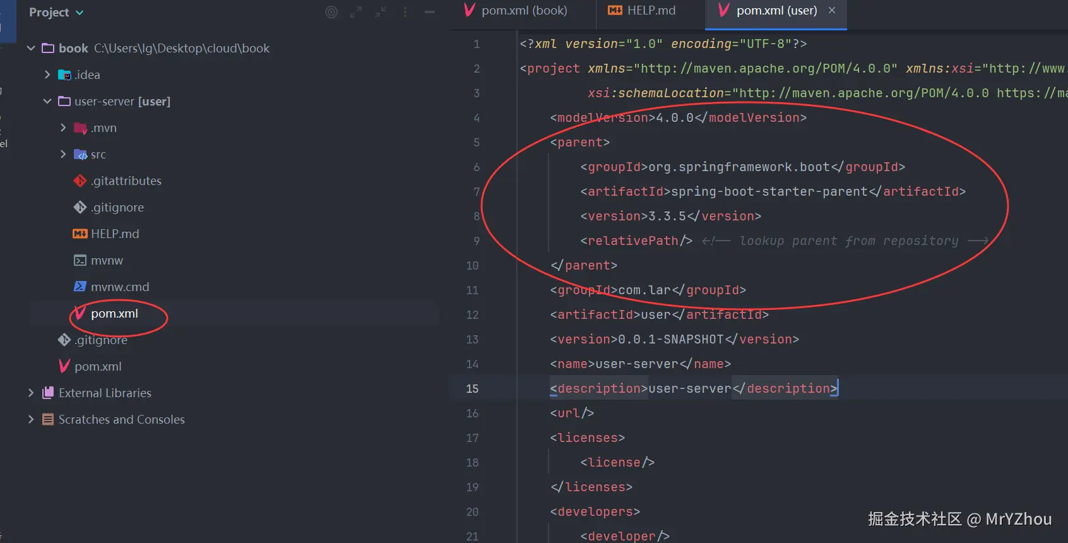Collapse the user-server module

point(47,101)
